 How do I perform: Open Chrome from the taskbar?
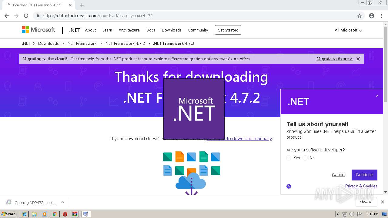[55, 214]
